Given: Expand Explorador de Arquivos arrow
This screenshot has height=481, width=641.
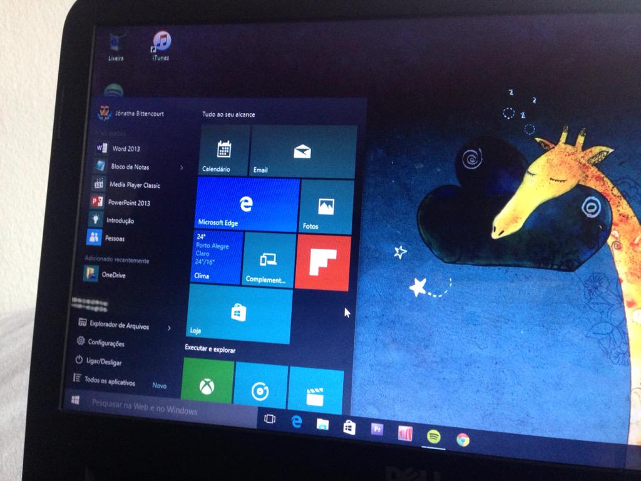Looking at the screenshot, I should [169, 328].
